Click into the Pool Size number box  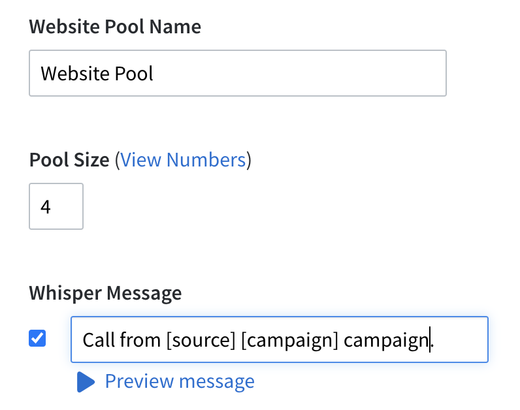(56, 206)
